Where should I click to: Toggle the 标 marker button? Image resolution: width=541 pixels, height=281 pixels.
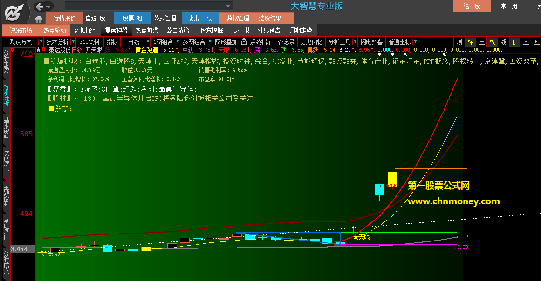pos(470,42)
